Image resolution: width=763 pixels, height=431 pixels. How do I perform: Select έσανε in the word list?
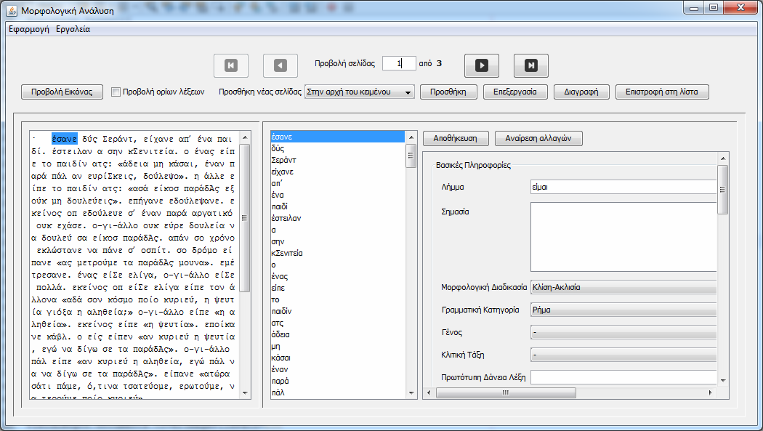click(x=338, y=137)
